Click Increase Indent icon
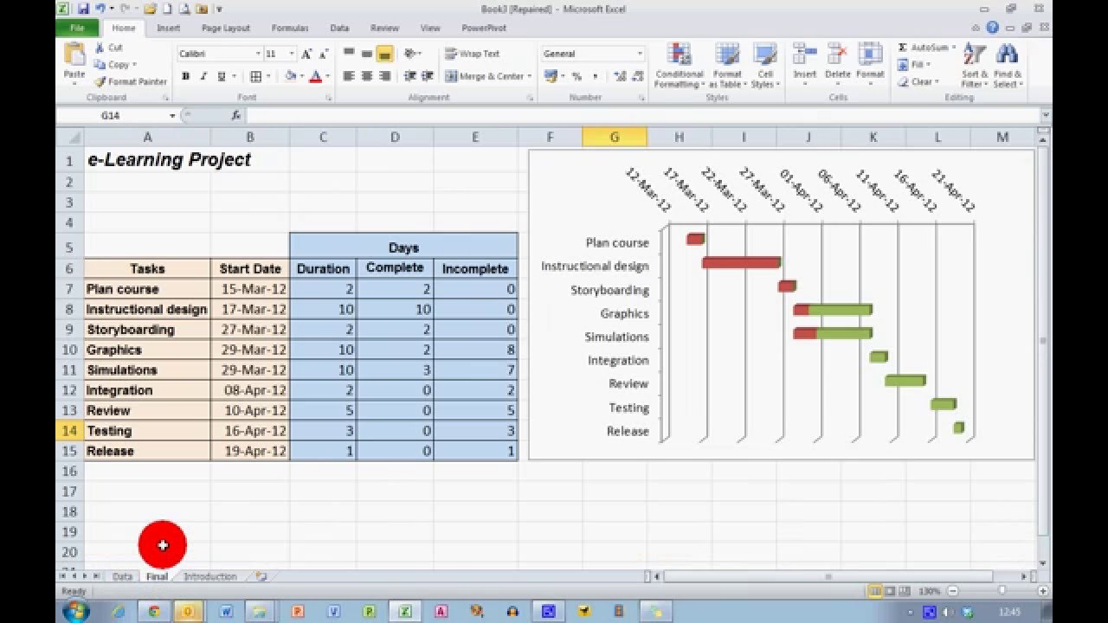This screenshot has width=1108, height=623. (428, 76)
